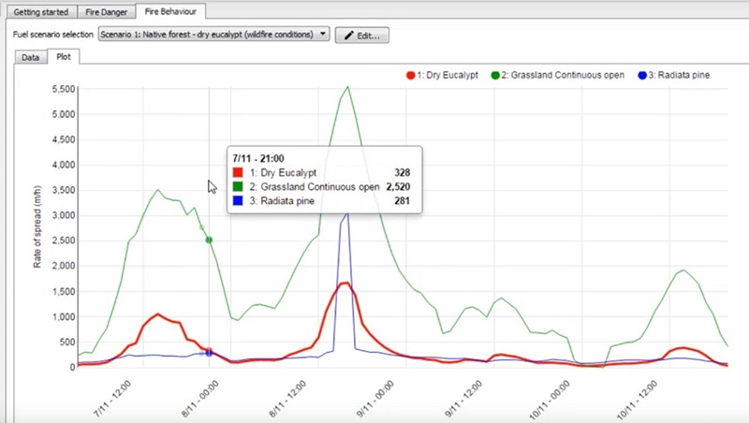Toggle red Dry Eucalypt legend marker
Image resolution: width=749 pixels, height=423 pixels.
click(410, 76)
